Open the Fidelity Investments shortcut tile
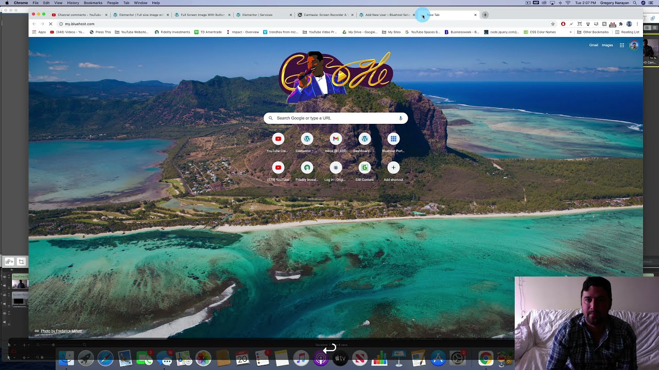The image size is (659, 370). (307, 168)
